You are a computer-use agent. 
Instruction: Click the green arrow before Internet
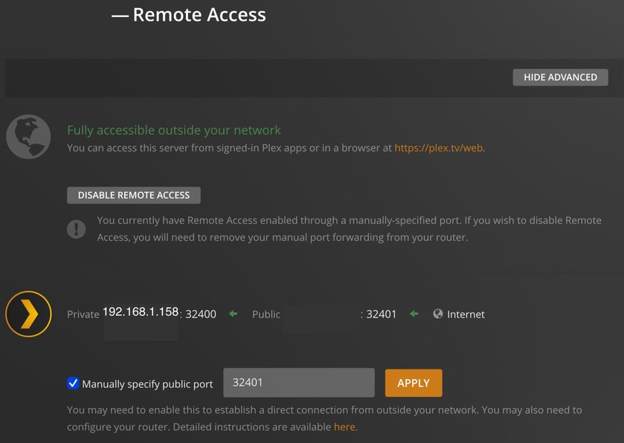(414, 314)
